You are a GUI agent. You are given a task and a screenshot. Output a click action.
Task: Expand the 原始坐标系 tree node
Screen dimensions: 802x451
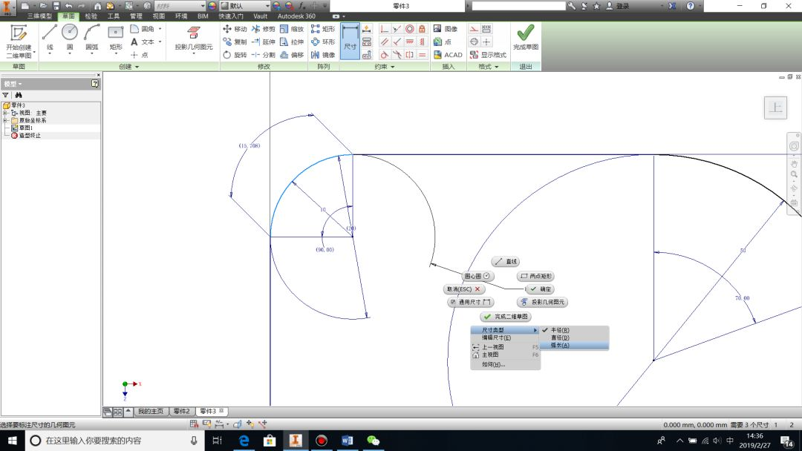(5, 121)
